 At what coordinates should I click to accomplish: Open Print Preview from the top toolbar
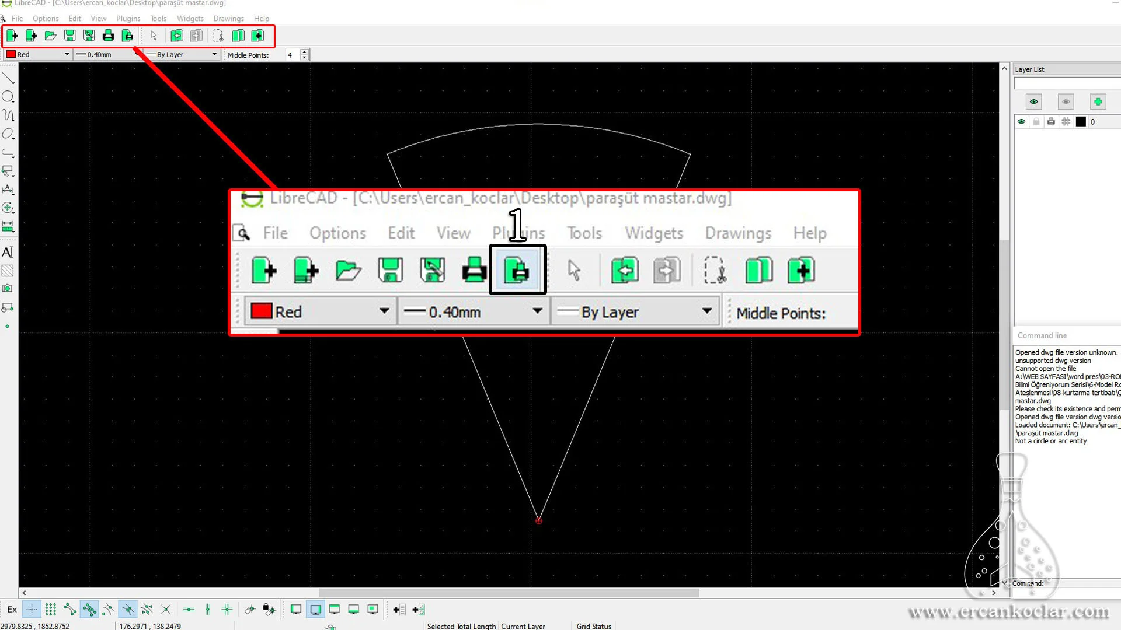click(x=127, y=36)
